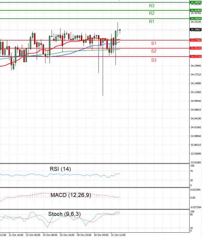
Task: Click the 21 Oct 16:00 time label
Action: pos(16,235)
